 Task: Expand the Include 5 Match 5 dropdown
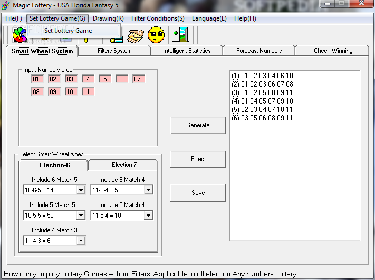[x=81, y=216]
